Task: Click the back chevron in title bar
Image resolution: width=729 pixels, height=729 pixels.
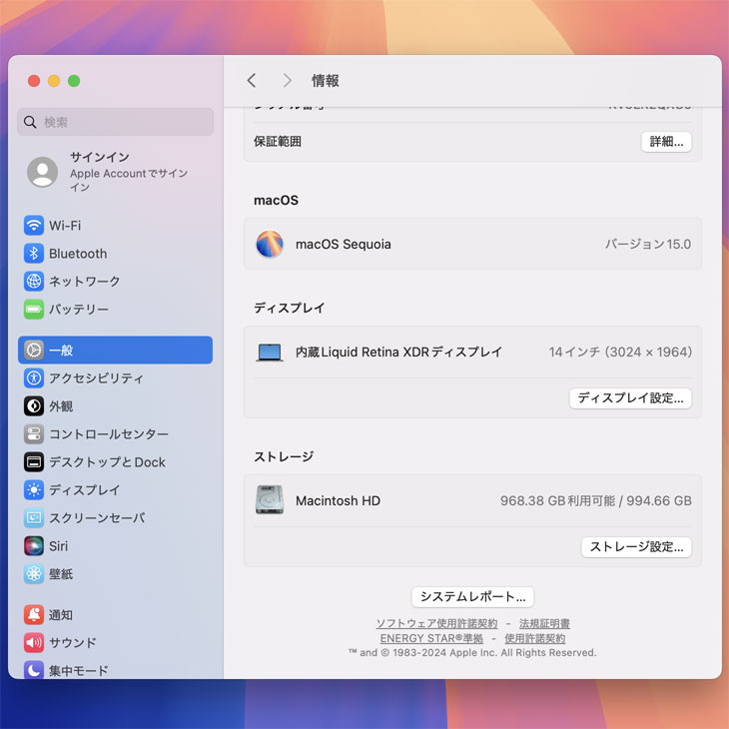Action: pyautogui.click(x=252, y=81)
